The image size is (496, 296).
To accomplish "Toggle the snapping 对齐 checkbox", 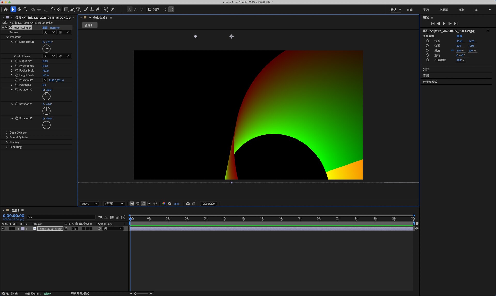I will tap(150, 9).
